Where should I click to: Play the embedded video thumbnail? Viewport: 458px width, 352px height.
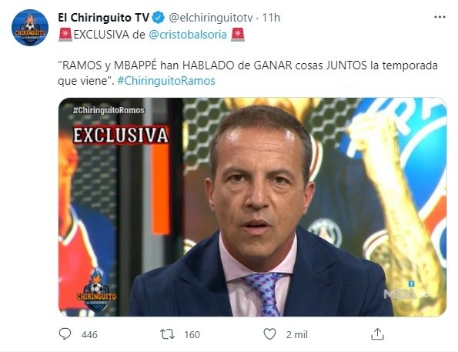[x=252, y=207]
